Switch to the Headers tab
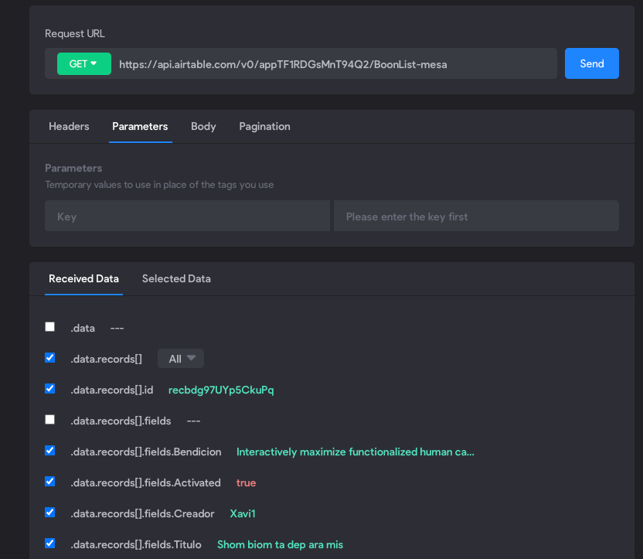 coord(69,126)
